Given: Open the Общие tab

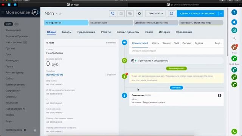Looking at the screenshot, I should [51, 32].
